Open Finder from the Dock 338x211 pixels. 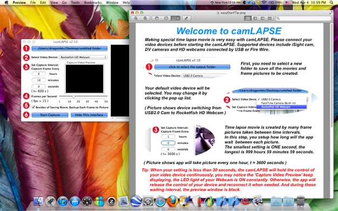point(38,201)
